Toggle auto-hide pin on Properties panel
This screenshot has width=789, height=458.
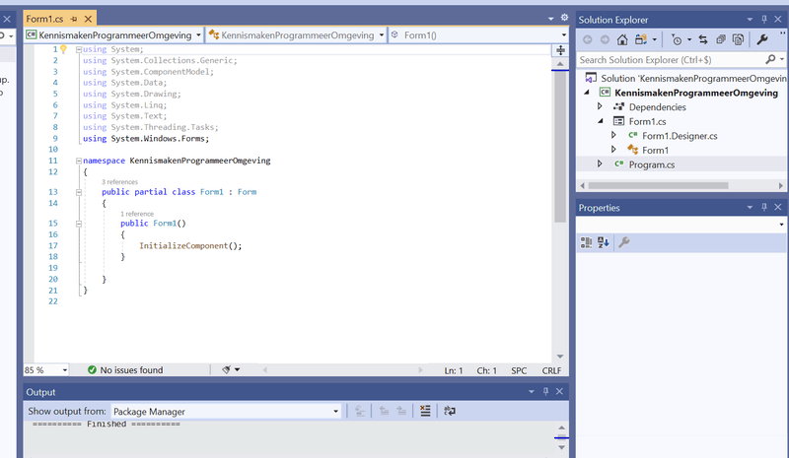click(x=764, y=207)
